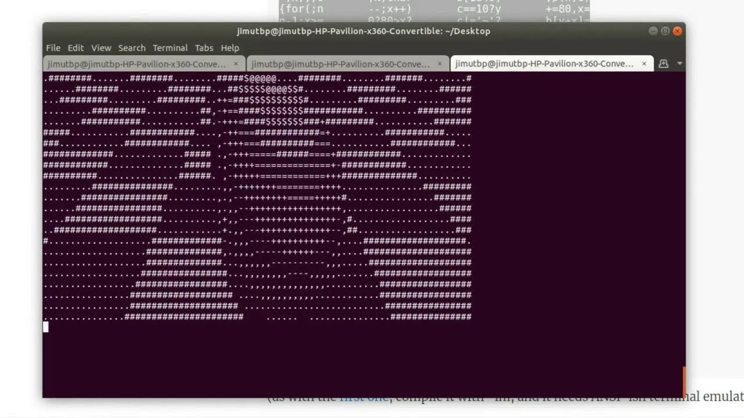Switch to the second terminal tab
The height and width of the screenshot is (418, 744).
348,63
